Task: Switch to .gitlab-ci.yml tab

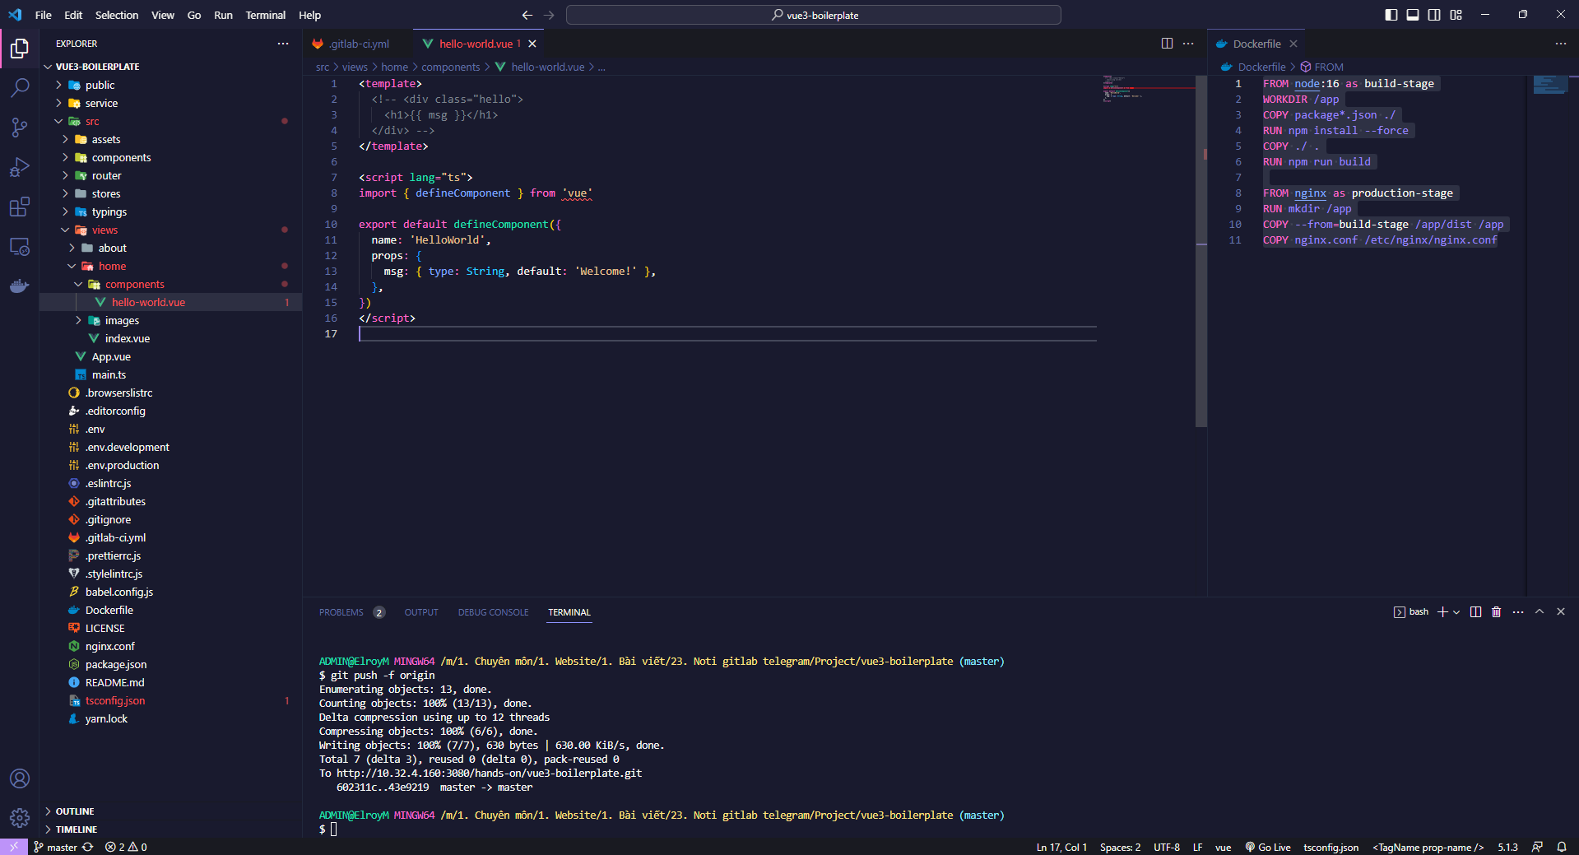Action: pos(357,44)
